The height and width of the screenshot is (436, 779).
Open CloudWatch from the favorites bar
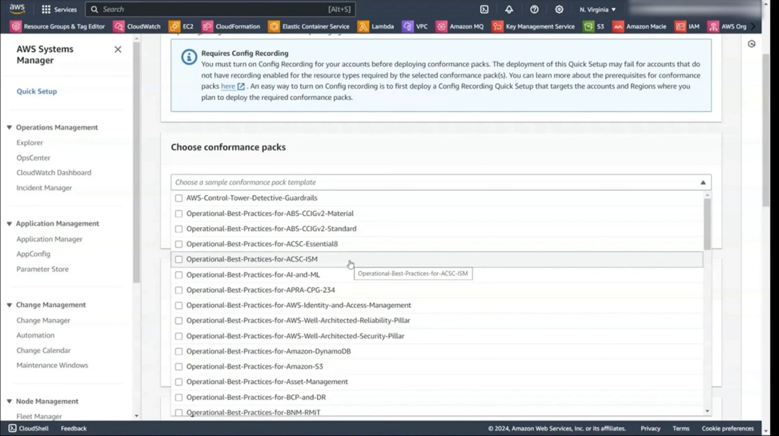(x=137, y=26)
